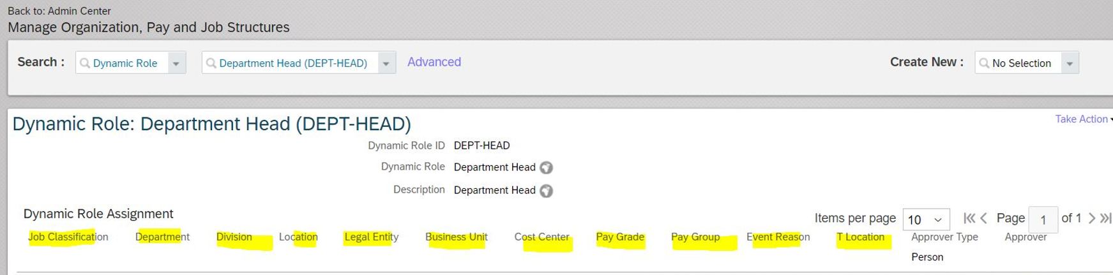Click the Approver column header

[1026, 237]
